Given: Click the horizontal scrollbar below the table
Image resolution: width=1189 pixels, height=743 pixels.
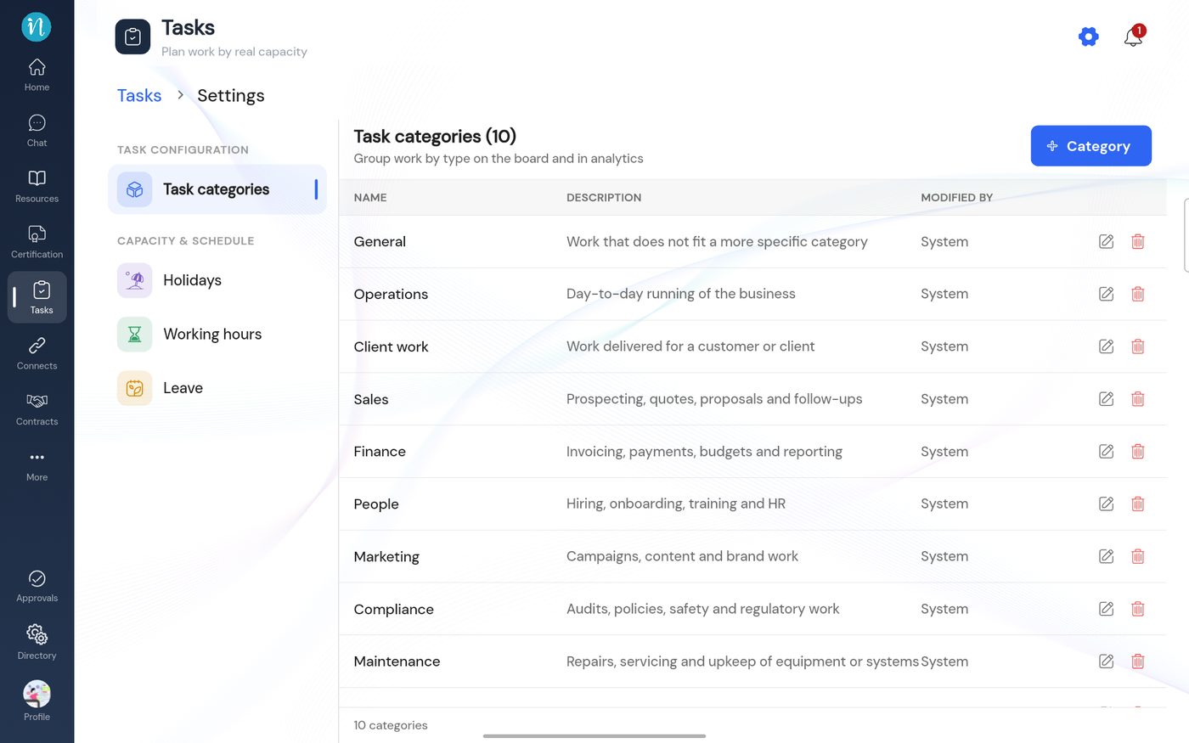Looking at the screenshot, I should 594,736.
